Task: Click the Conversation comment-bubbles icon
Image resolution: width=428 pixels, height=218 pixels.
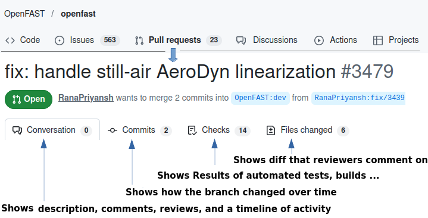Action: (17, 130)
